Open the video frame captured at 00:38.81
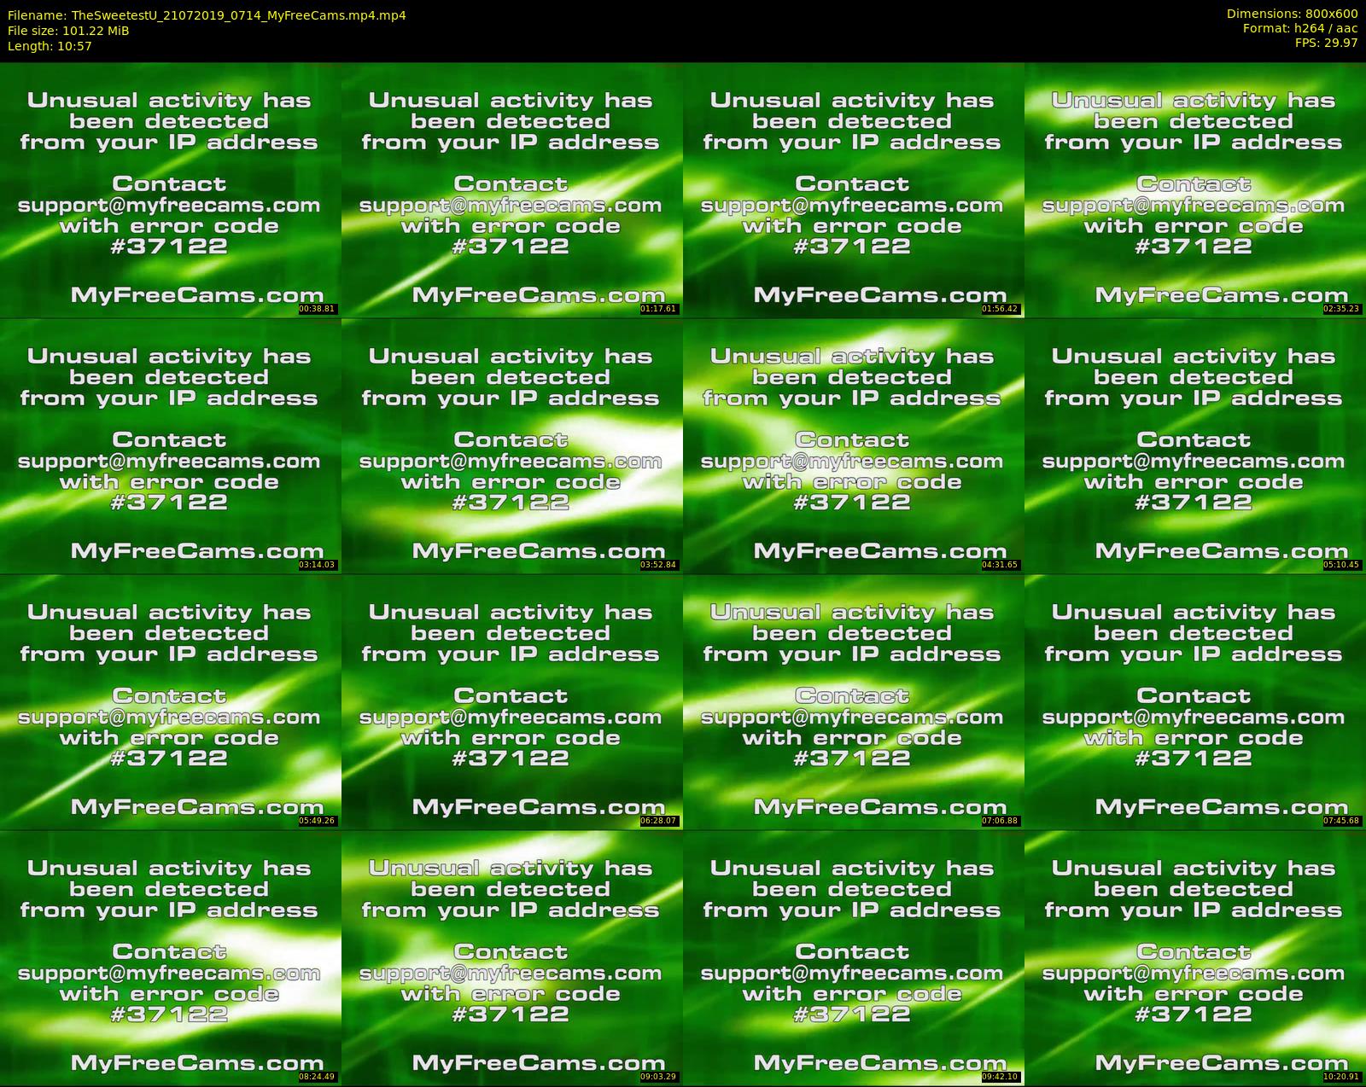 coord(170,189)
